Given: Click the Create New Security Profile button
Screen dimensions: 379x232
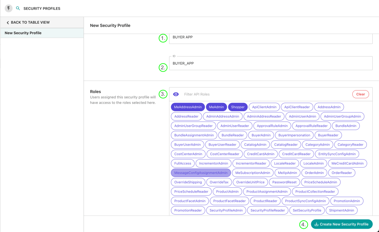Looking at the screenshot, I should click(x=341, y=224).
